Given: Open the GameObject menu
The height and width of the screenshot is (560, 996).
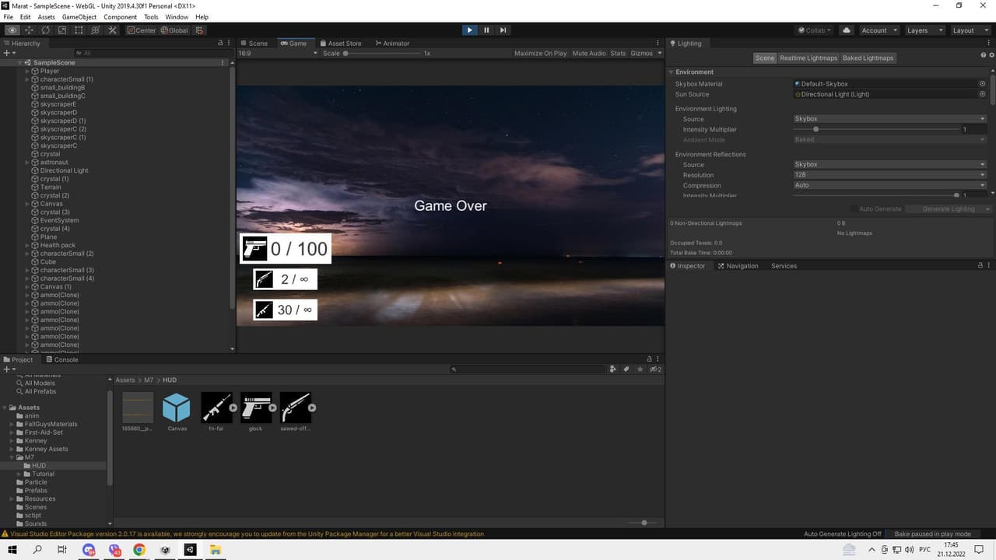Looking at the screenshot, I should click(78, 17).
